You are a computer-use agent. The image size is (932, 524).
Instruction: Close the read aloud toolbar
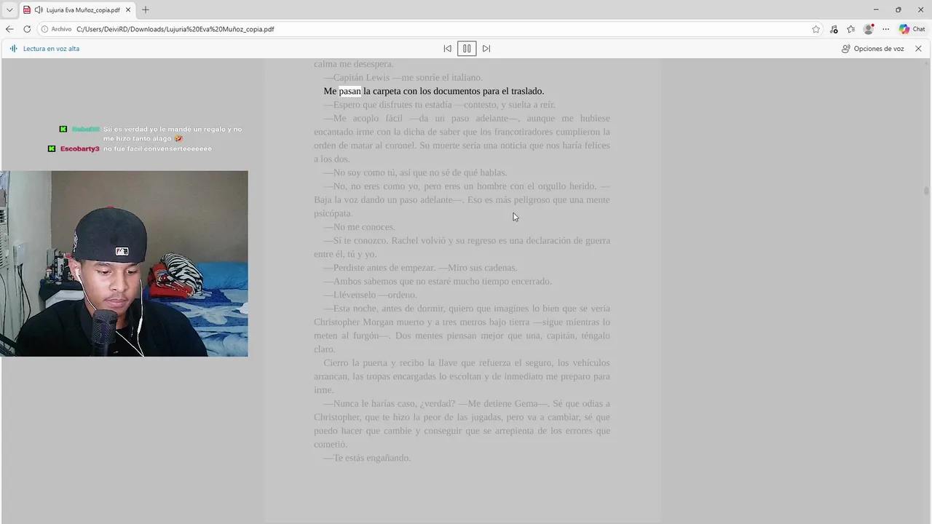[918, 49]
